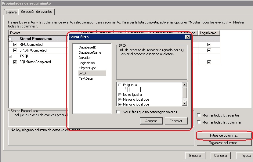Click Cancelar in the Propiedades de seguimiento window

click(x=221, y=156)
